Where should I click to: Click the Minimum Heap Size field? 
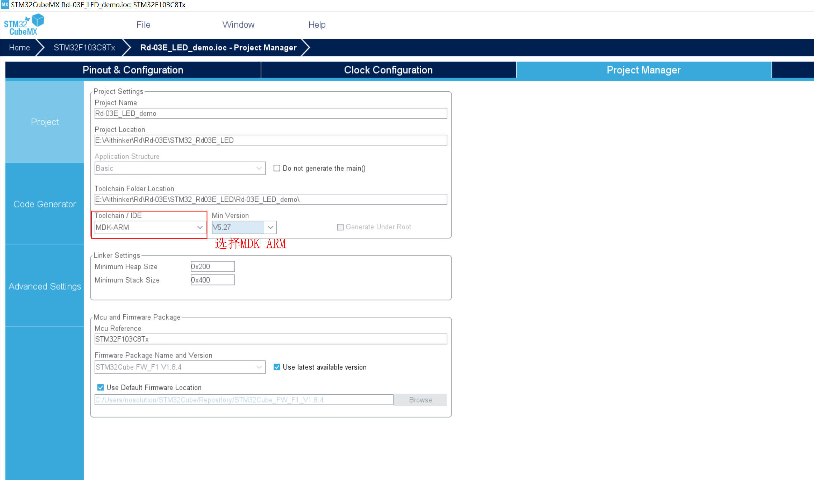coord(213,267)
